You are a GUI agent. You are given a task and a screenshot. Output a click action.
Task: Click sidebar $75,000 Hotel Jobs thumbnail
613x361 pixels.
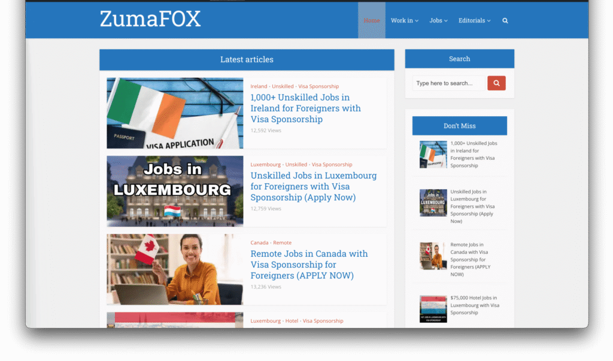coord(433,309)
